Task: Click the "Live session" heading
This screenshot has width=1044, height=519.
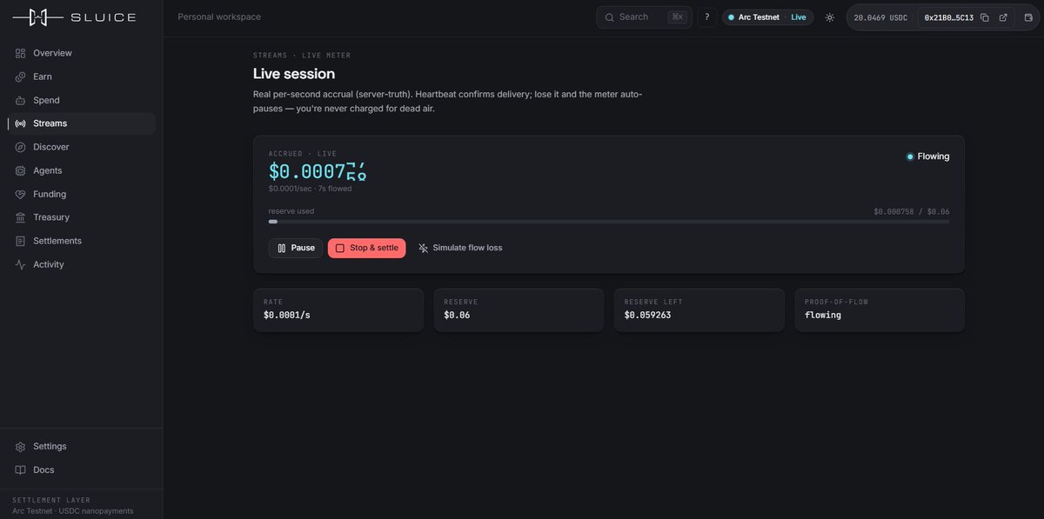Action: pyautogui.click(x=294, y=74)
